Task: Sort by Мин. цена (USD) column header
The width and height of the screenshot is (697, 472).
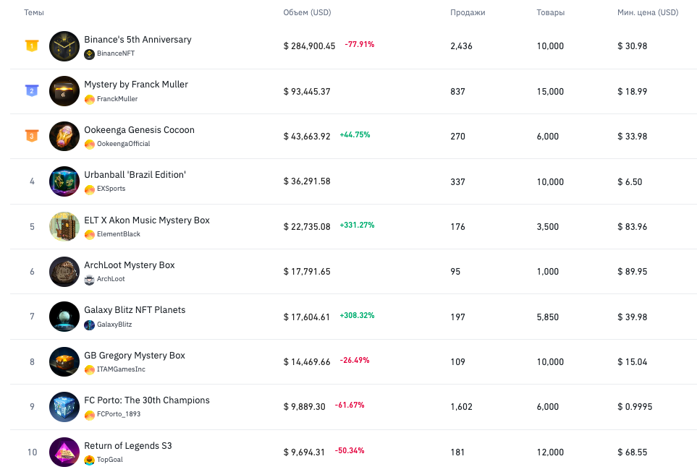Action: [648, 12]
